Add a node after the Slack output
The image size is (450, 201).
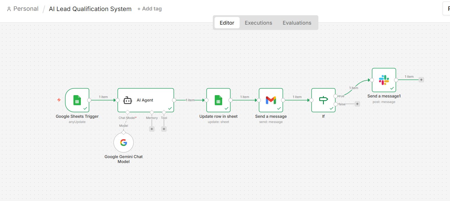(x=421, y=80)
